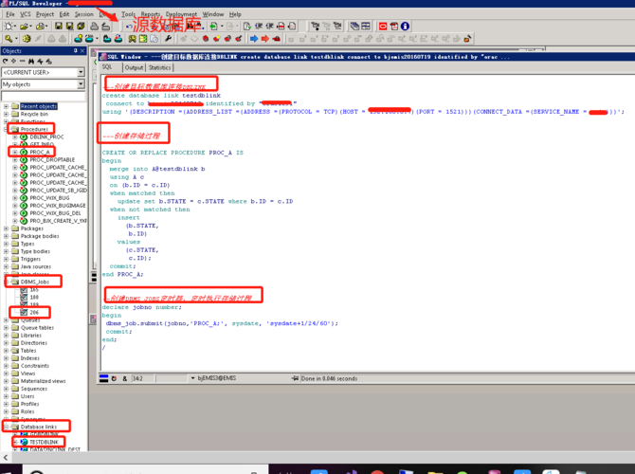The image size is (635, 474).
Task: Open the Help menu
Action: 235,14
